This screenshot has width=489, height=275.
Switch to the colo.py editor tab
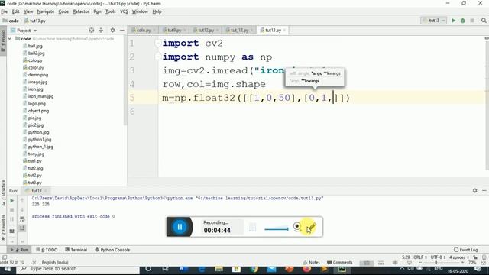[144, 31]
